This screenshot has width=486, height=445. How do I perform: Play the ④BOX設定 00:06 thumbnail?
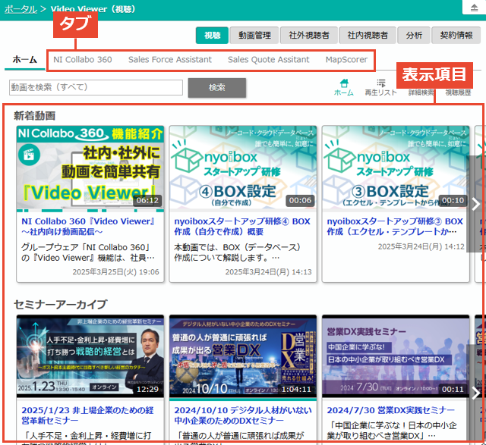[243, 168]
